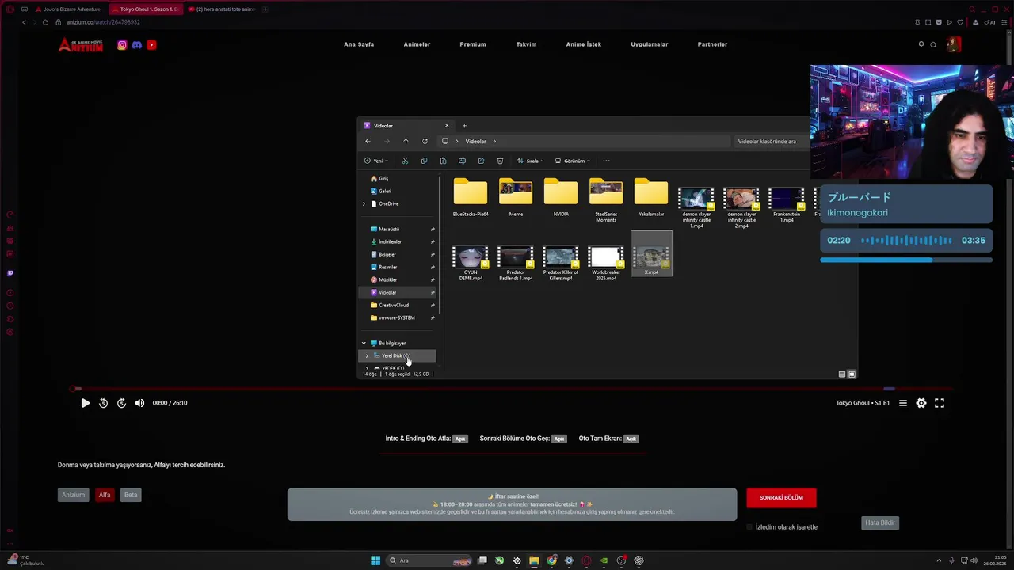The image size is (1014, 570).
Task: Go back in File Explorer
Action: (x=368, y=141)
